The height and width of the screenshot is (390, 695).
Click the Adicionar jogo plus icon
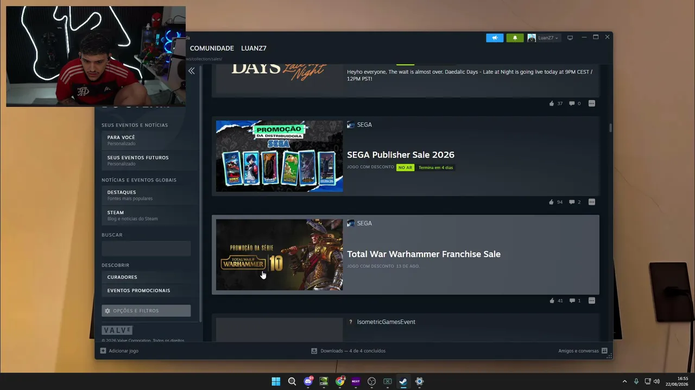point(103,351)
